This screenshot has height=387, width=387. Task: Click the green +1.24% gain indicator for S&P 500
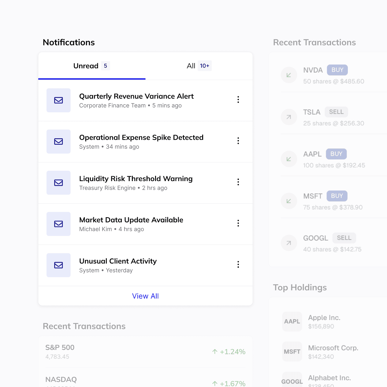pyautogui.click(x=228, y=352)
